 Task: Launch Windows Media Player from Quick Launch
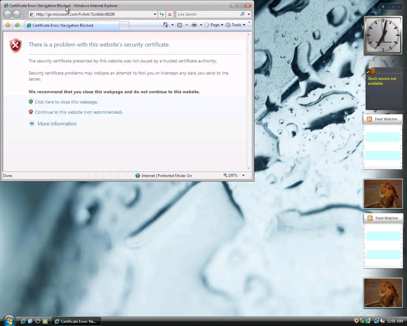(x=45, y=321)
